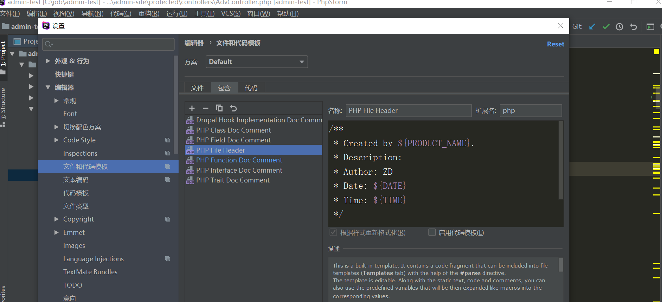Click Git commit checkmark icon
Viewport: 662px width, 302px height.
606,27
